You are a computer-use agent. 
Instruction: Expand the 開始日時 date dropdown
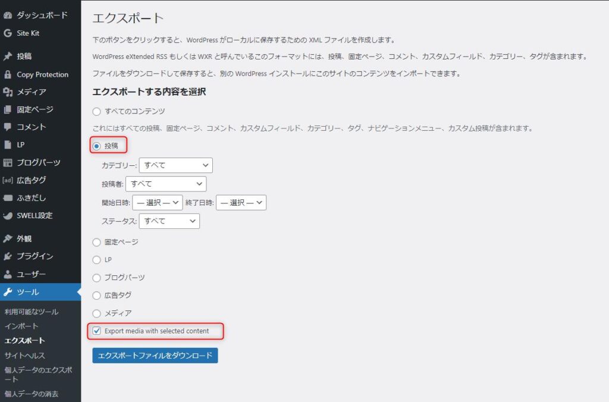tap(158, 203)
